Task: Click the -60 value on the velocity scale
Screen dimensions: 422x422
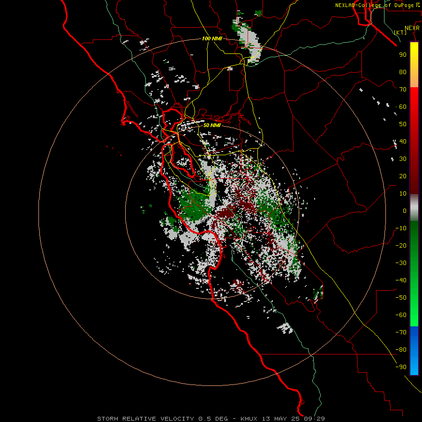Action: point(401,315)
